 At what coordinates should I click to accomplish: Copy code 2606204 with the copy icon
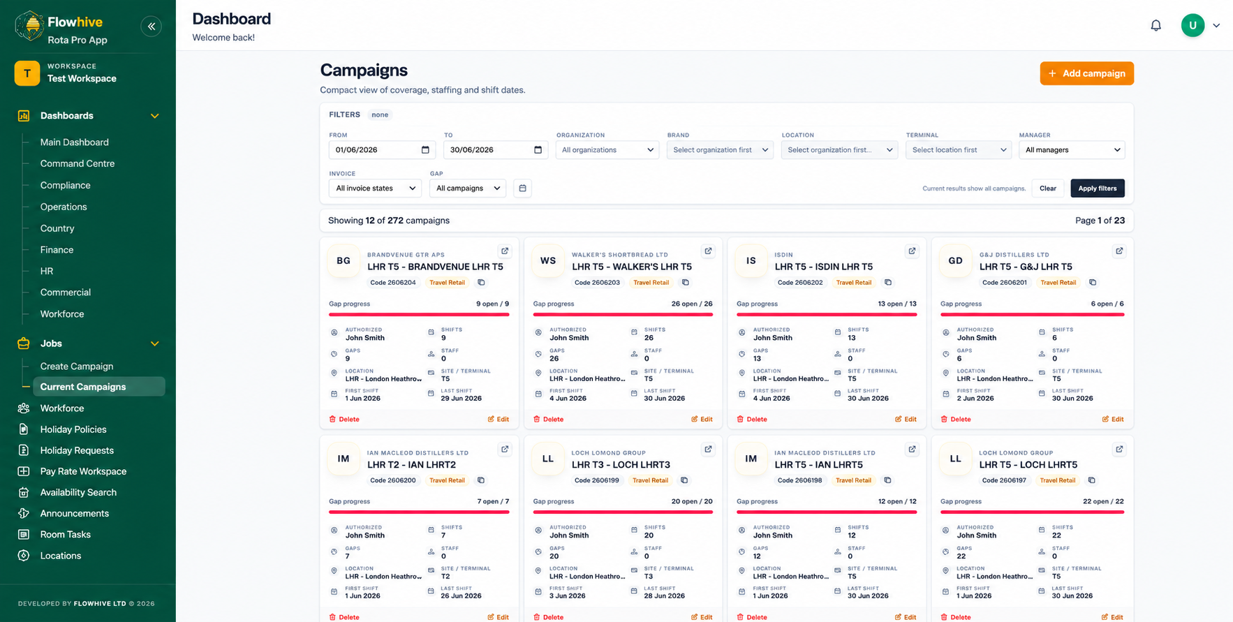point(481,283)
